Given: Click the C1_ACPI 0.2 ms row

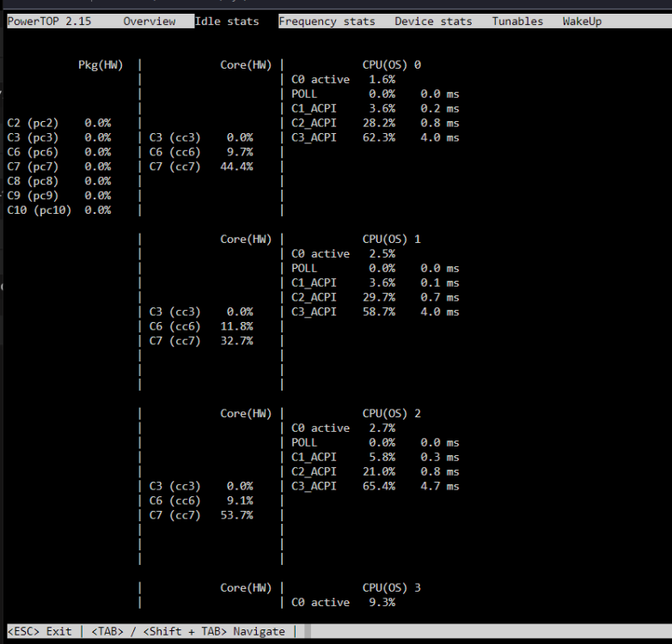Looking at the screenshot, I should click(375, 109).
